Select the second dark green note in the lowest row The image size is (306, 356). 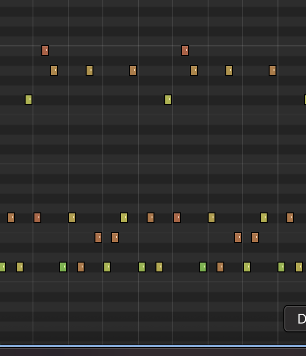pyautogui.click(x=203, y=267)
